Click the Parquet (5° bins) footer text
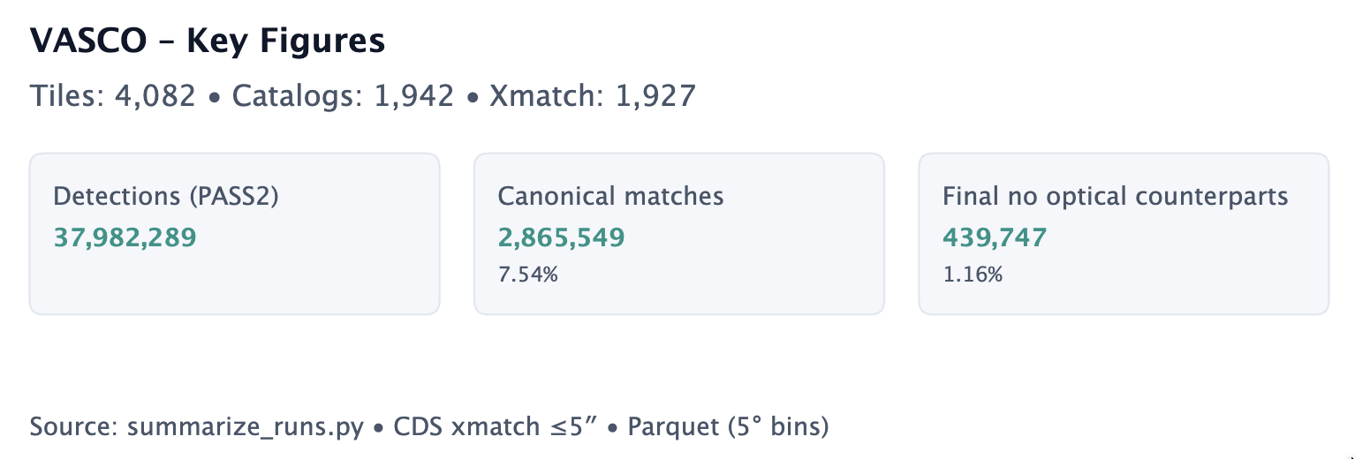Screen dimensions: 1355x459 point(728,427)
